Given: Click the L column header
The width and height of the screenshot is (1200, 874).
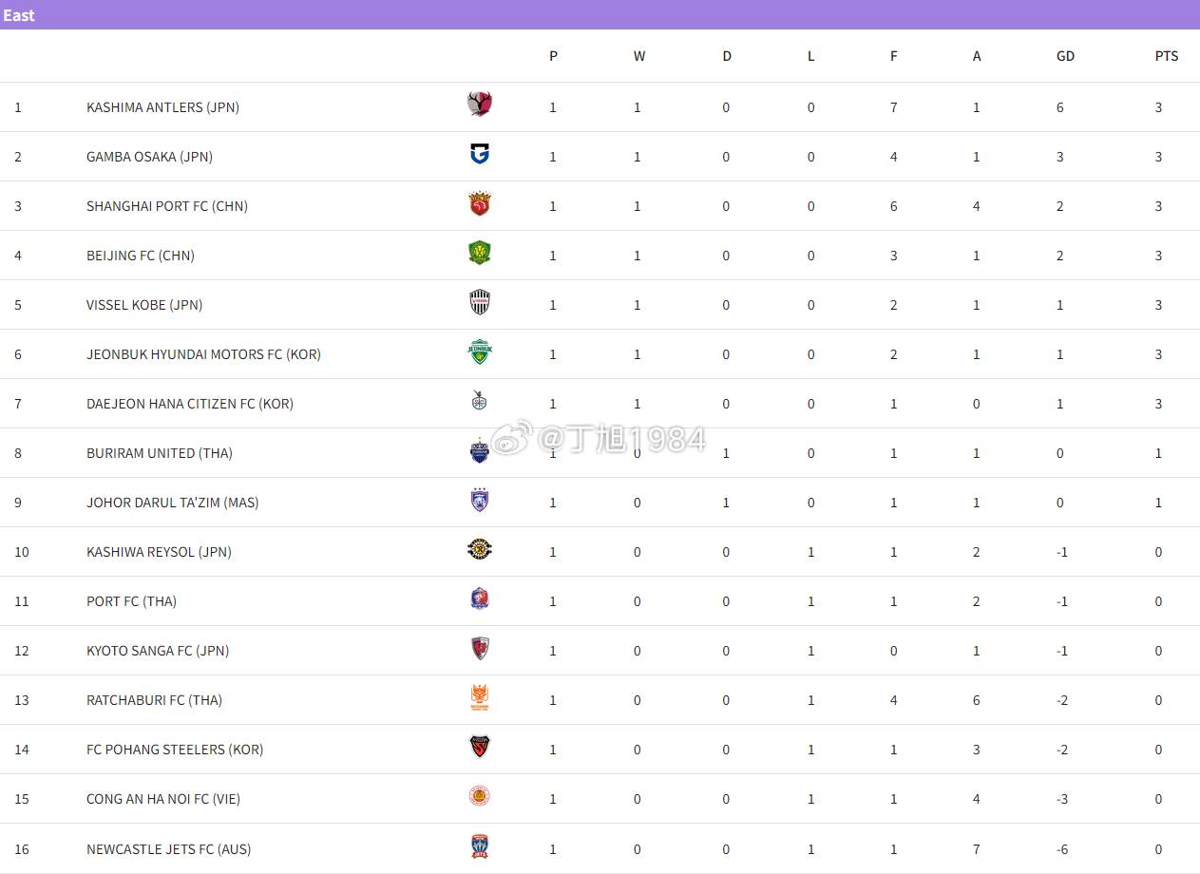Looking at the screenshot, I should point(810,56).
